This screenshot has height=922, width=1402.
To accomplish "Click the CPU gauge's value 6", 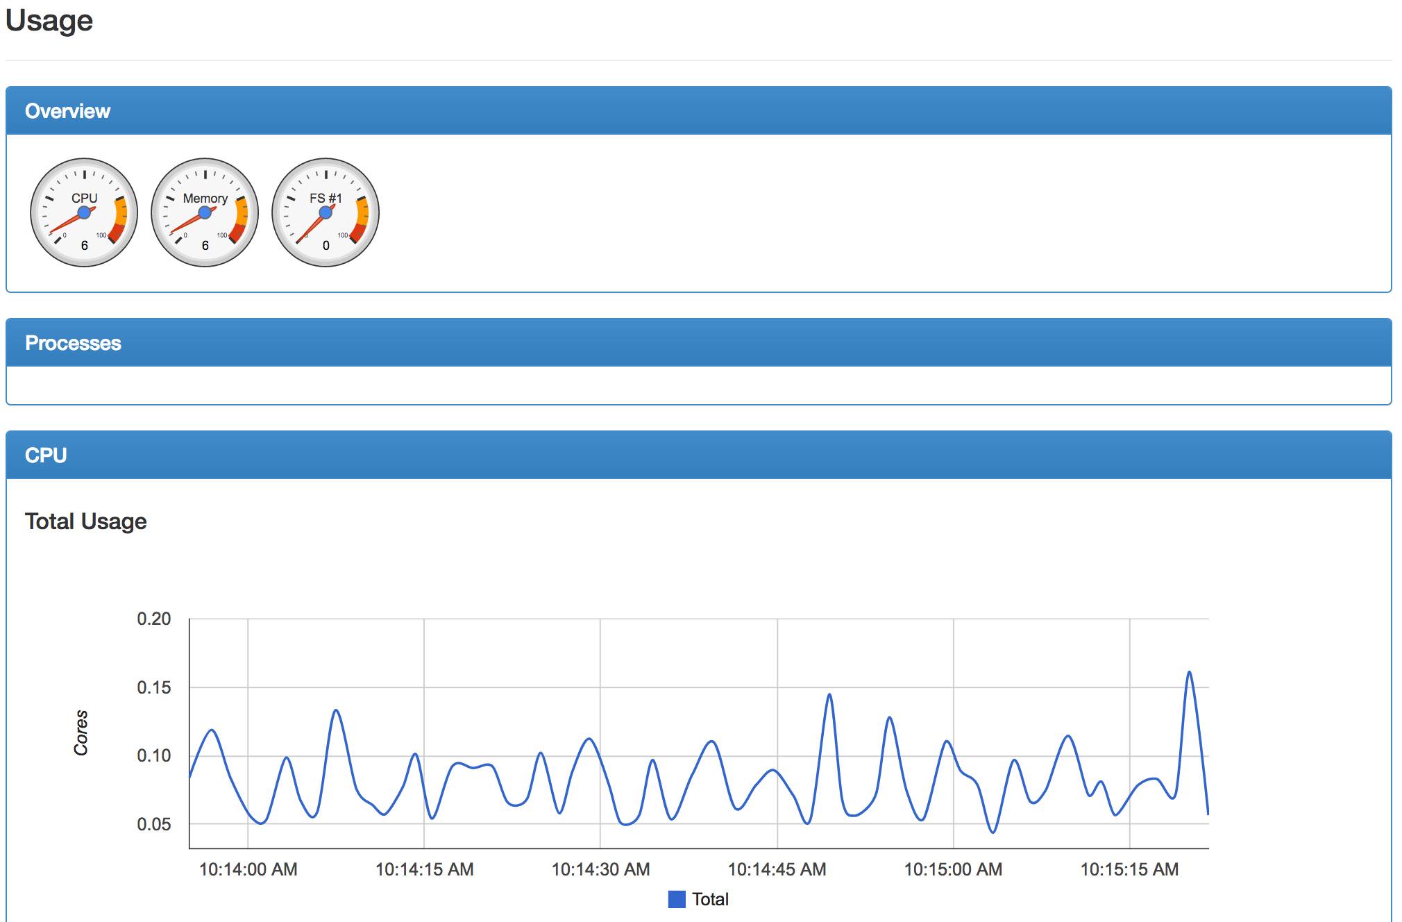I will coord(84,245).
